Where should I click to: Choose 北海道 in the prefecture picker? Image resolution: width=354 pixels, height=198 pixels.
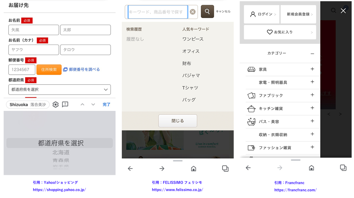tap(61, 152)
